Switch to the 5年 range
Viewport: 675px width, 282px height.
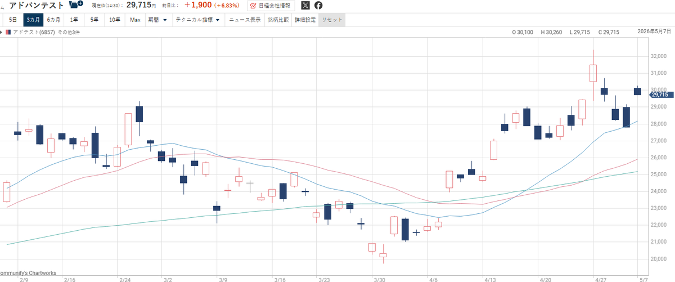pyautogui.click(x=94, y=20)
